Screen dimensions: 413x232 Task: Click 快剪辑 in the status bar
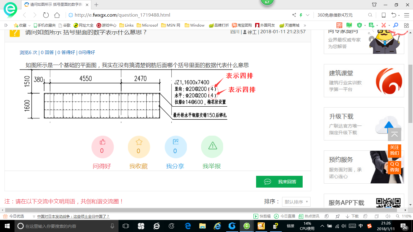tap(262, 216)
